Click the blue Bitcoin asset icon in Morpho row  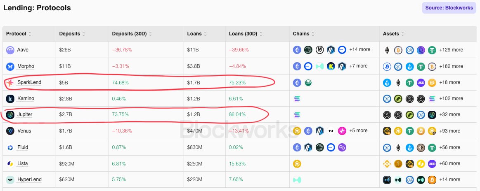387,66
